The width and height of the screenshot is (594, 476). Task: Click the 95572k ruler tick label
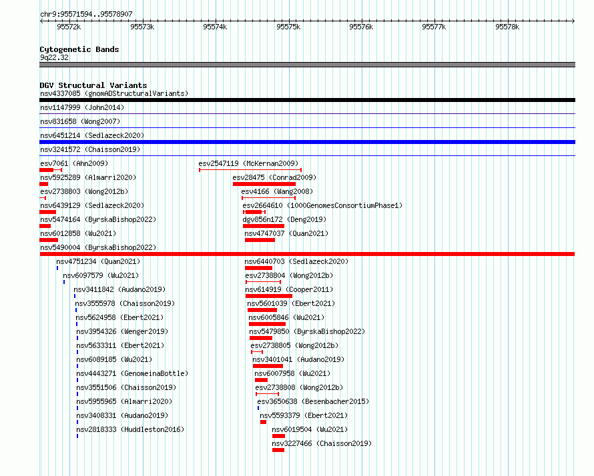pyautogui.click(x=69, y=27)
